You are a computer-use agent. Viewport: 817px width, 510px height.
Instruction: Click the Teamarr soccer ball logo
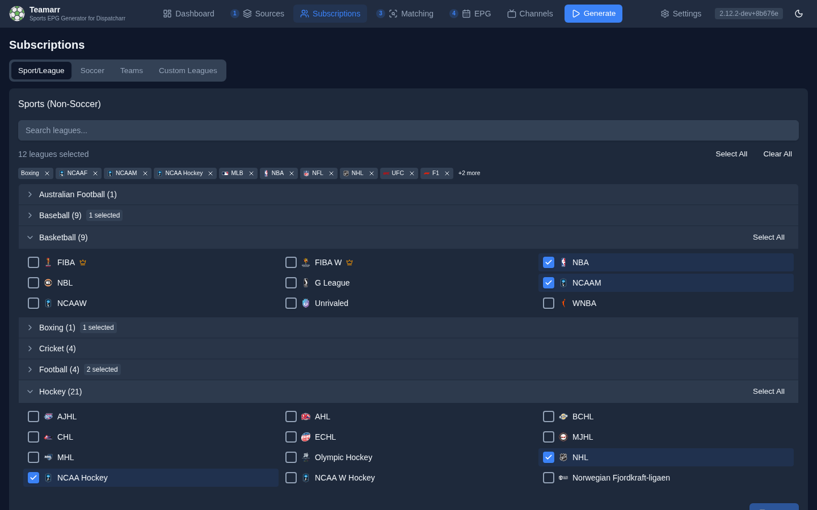click(x=17, y=14)
